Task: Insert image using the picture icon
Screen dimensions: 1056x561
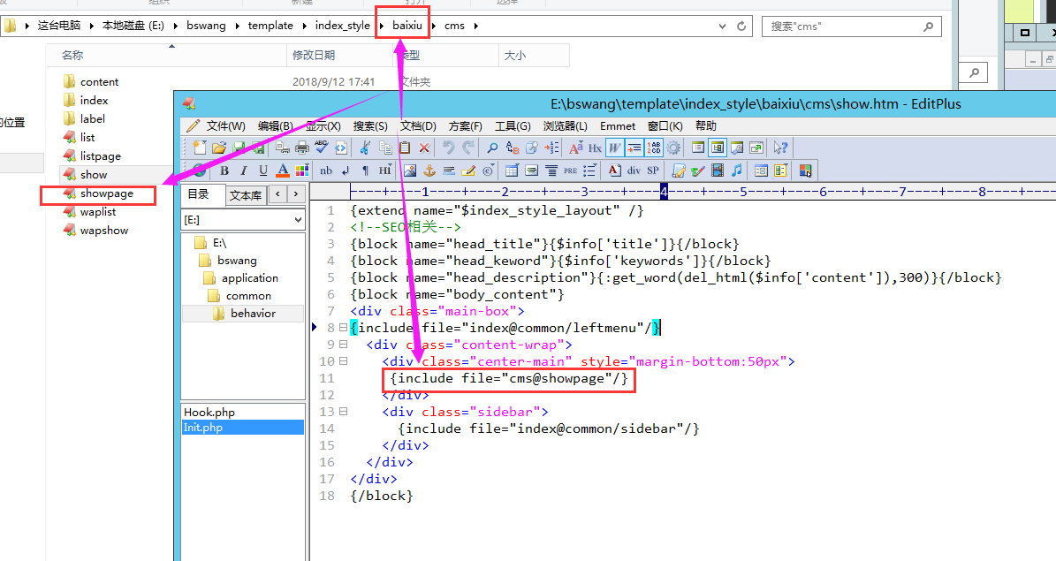Action: [x=410, y=171]
